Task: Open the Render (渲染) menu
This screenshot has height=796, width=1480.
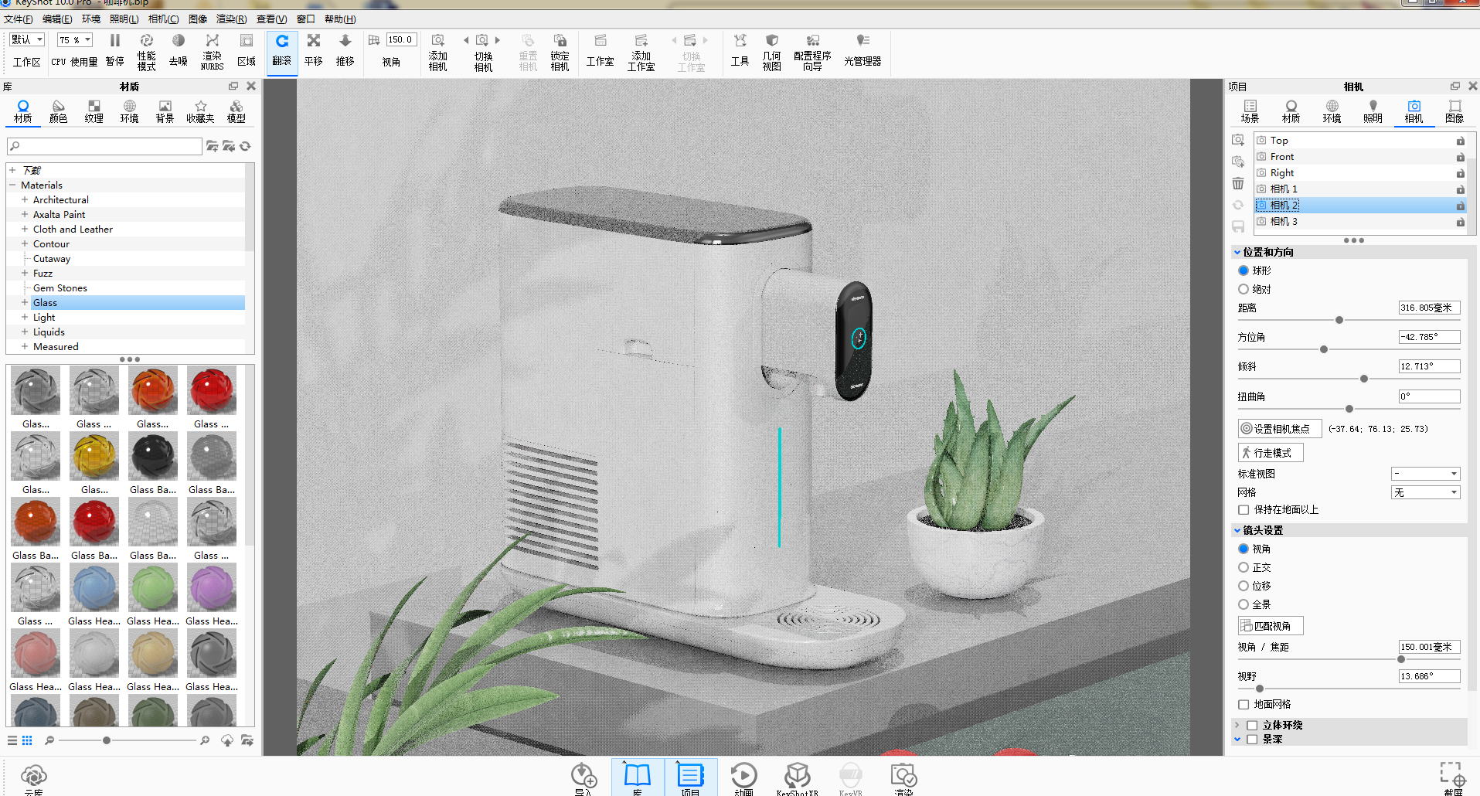Action: [231, 19]
